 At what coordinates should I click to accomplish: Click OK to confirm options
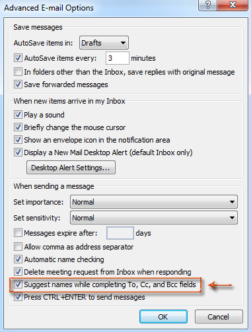click(x=163, y=317)
